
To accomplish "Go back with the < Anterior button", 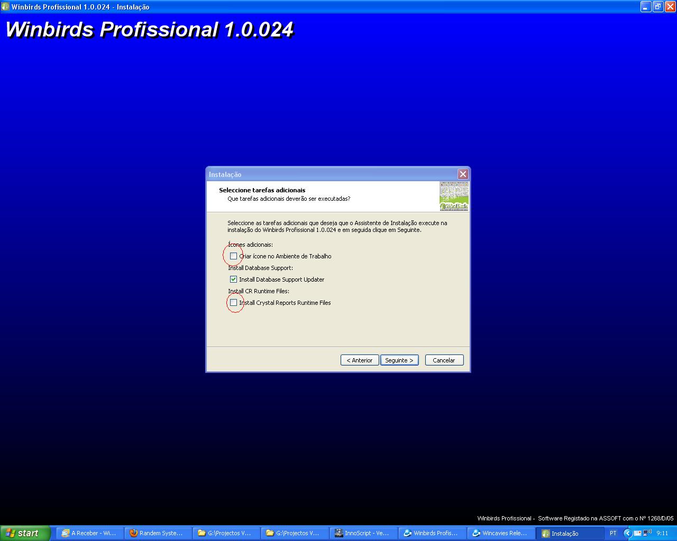I will (x=360, y=360).
